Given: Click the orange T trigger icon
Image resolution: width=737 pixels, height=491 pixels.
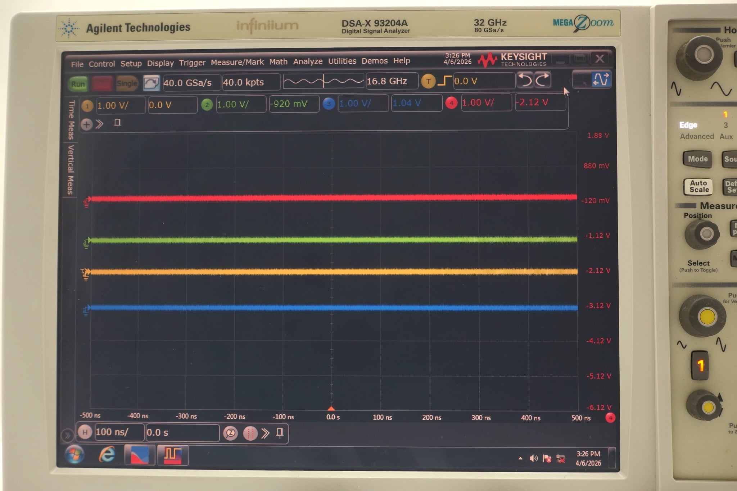Looking at the screenshot, I should [428, 81].
